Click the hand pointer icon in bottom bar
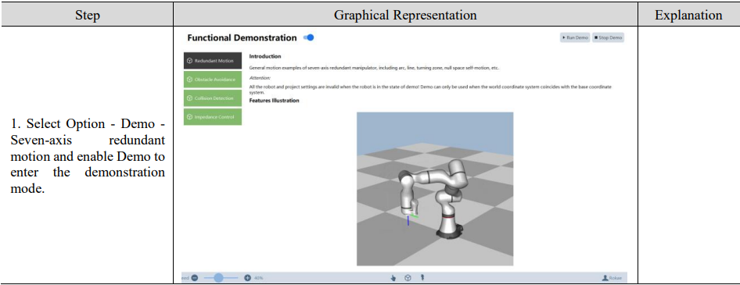The image size is (740, 285). pyautogui.click(x=393, y=278)
